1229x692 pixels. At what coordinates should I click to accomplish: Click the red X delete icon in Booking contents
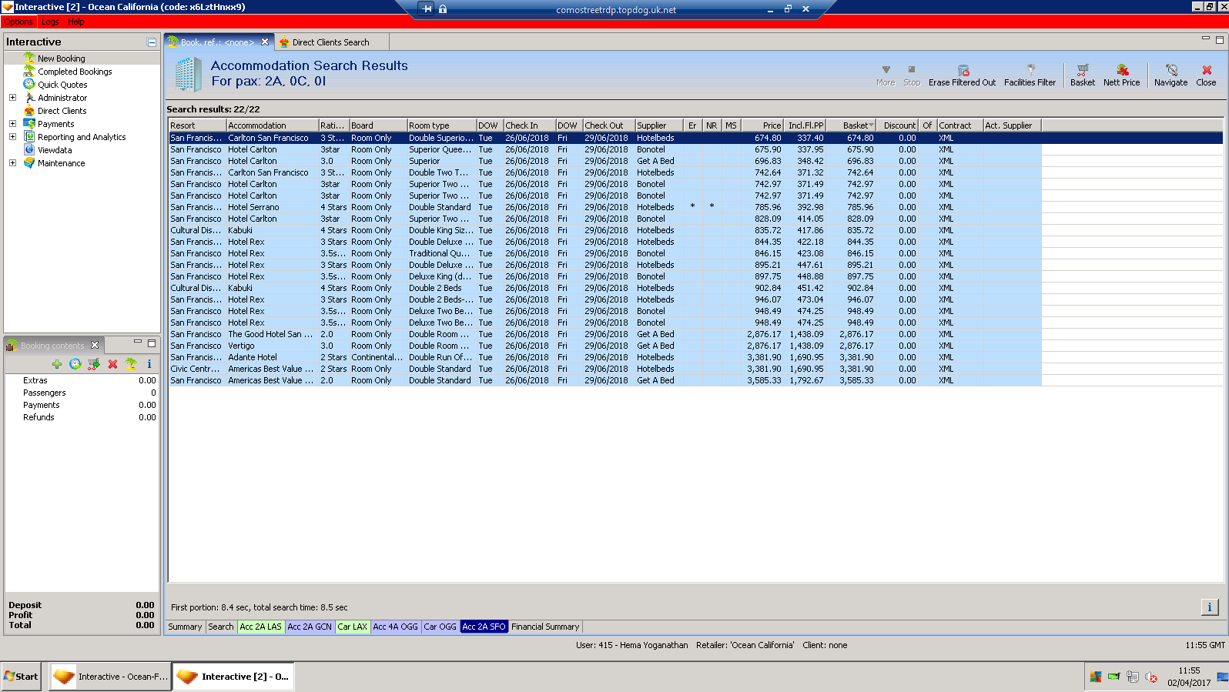coord(112,364)
